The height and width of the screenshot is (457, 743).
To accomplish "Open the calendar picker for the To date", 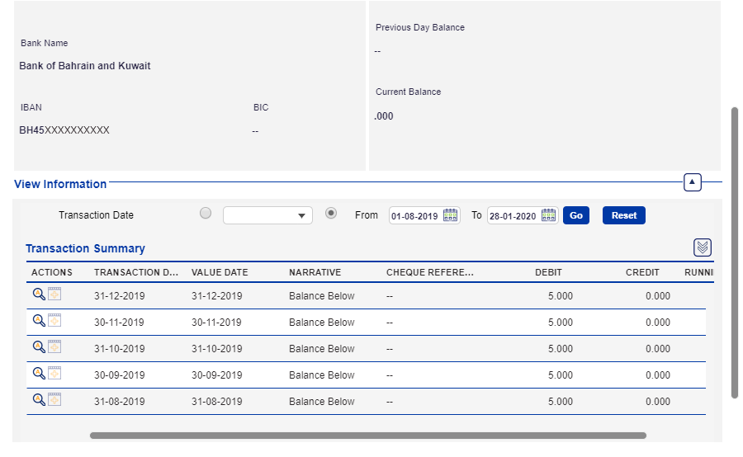I will tap(549, 215).
